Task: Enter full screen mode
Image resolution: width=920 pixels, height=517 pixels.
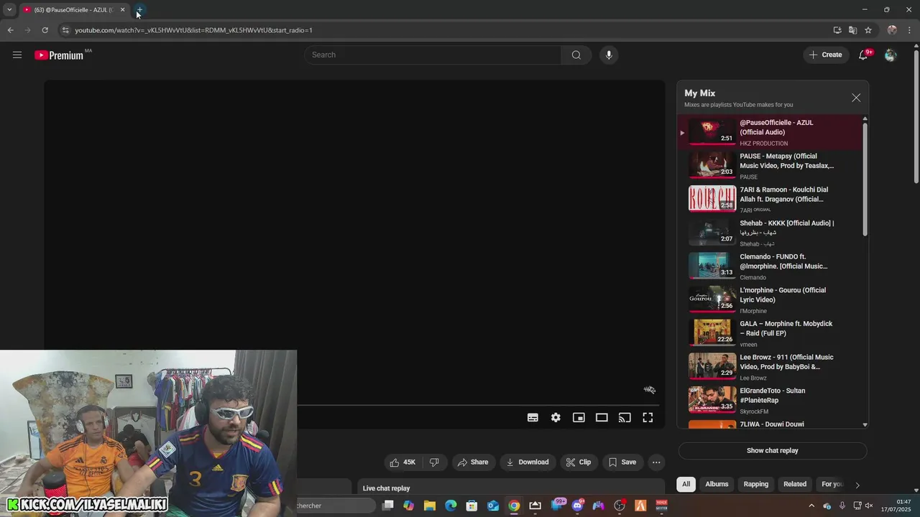Action: pyautogui.click(x=648, y=417)
